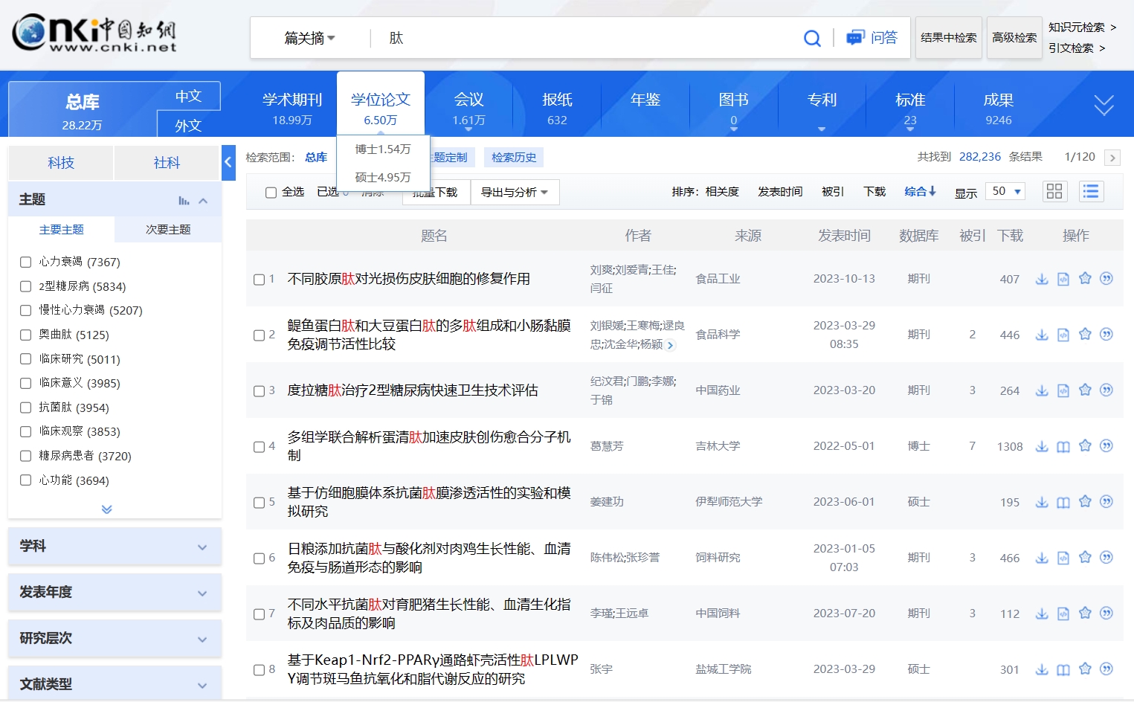Download the 不同水平抗菌肽 article

(1041, 614)
